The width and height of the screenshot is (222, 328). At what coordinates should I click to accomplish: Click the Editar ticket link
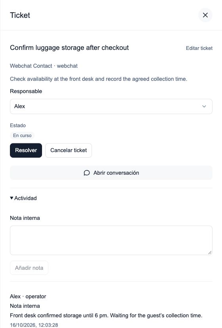click(199, 48)
